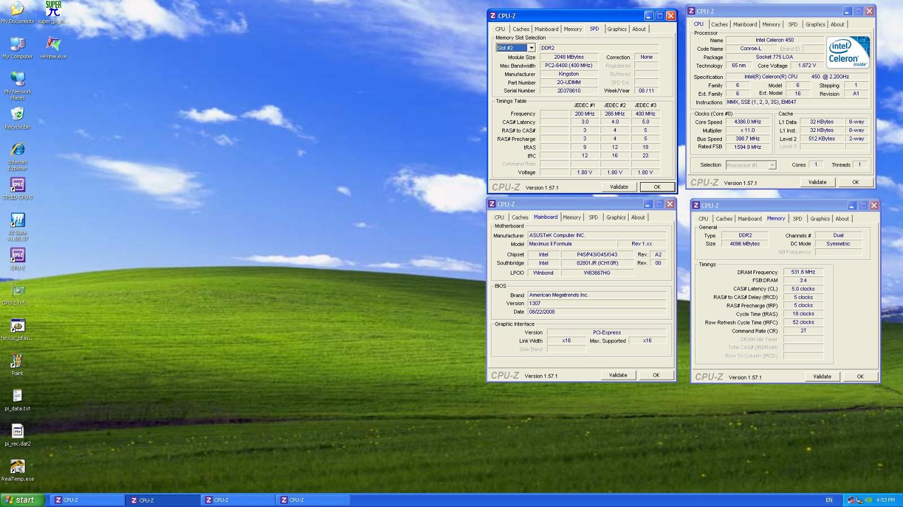Open Caches tab in Memory window
The height and width of the screenshot is (507, 903).
[x=724, y=219]
